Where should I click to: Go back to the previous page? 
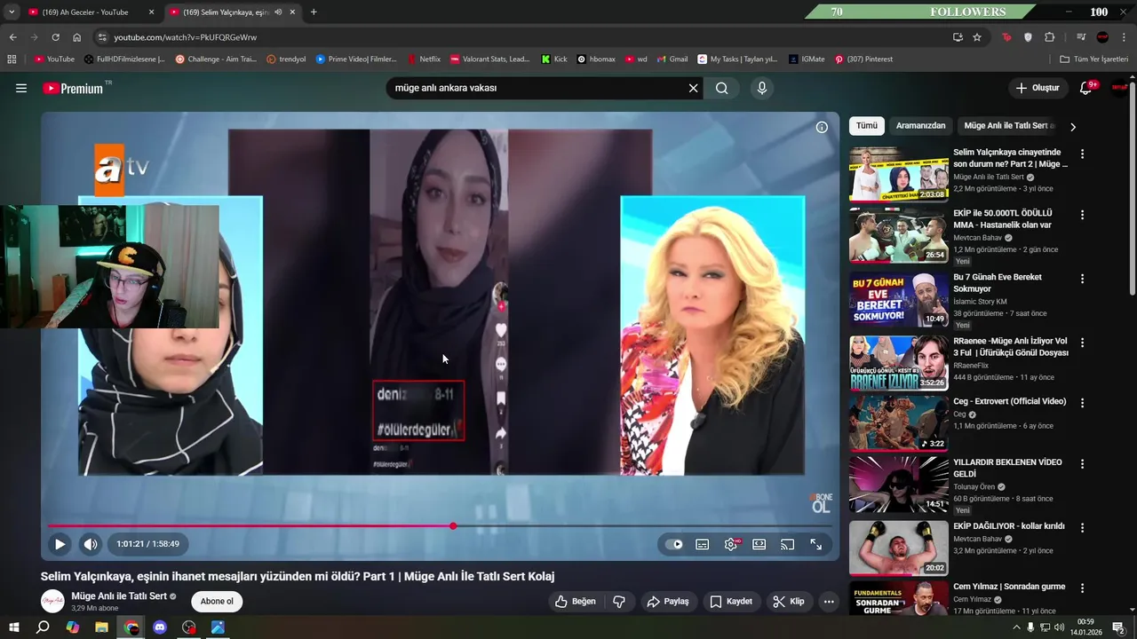pyautogui.click(x=12, y=37)
